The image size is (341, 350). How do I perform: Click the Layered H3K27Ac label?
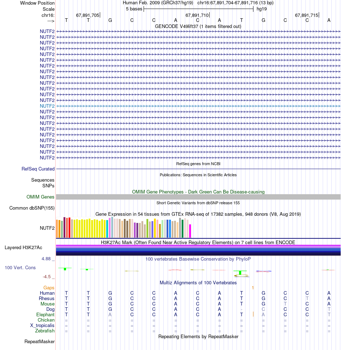click(x=23, y=248)
